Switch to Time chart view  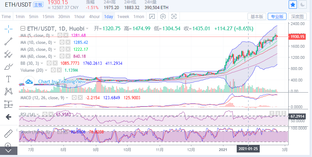click(x=6, y=16)
